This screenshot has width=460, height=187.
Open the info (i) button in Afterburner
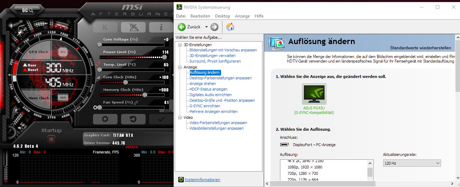tap(161, 27)
